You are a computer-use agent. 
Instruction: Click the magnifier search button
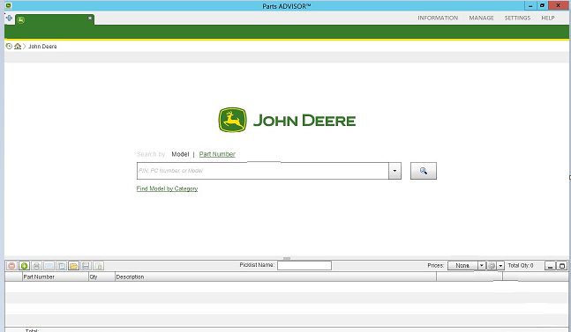(423, 171)
